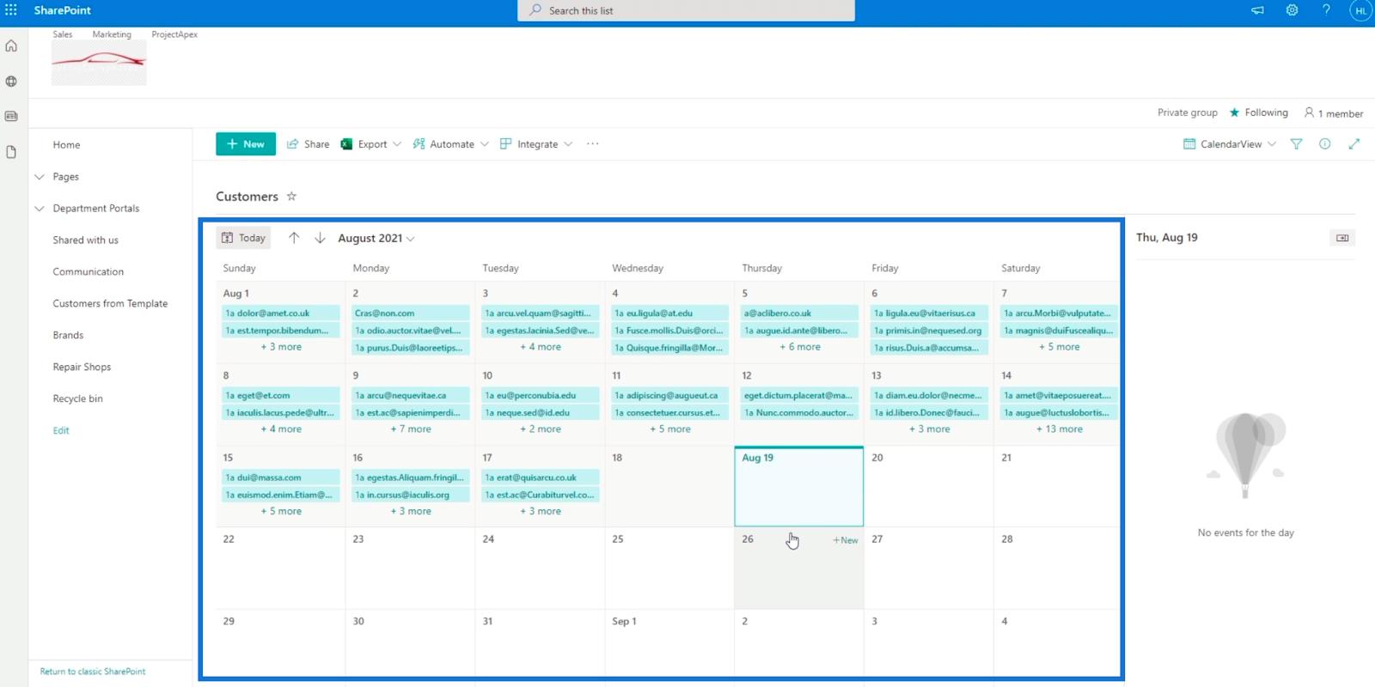Go to next month with down arrow
The image size is (1375, 687).
click(320, 238)
